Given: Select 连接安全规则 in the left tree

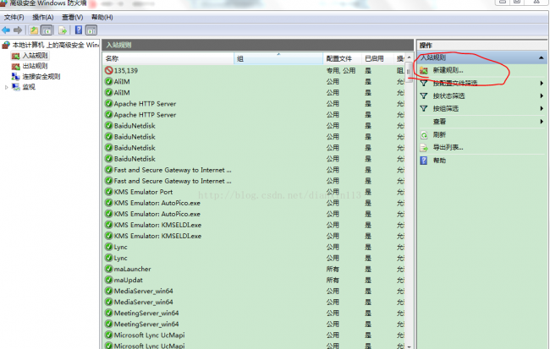Looking at the screenshot, I should [x=41, y=76].
